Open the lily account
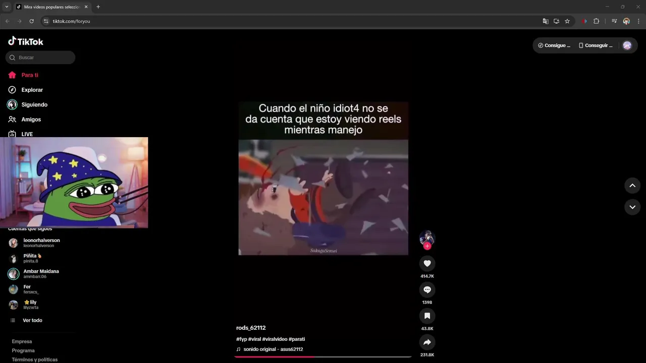Screen dimensions: 646x363 click(x=24, y=305)
